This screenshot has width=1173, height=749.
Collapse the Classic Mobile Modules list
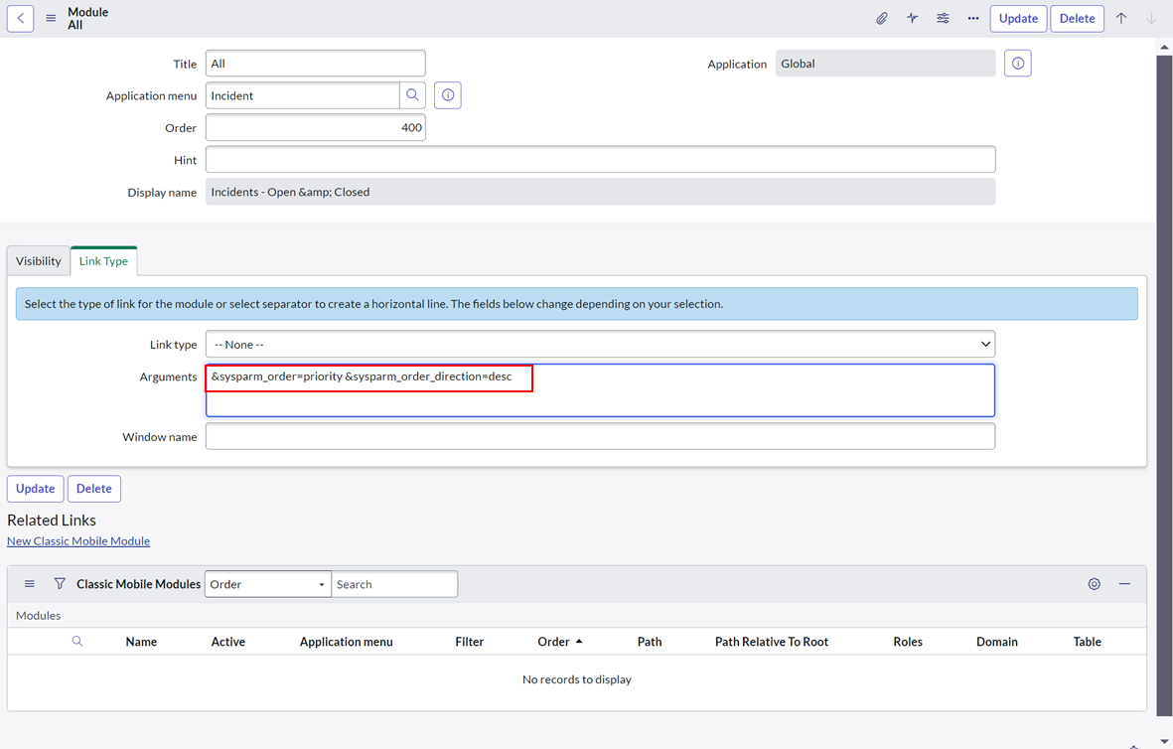click(1124, 584)
